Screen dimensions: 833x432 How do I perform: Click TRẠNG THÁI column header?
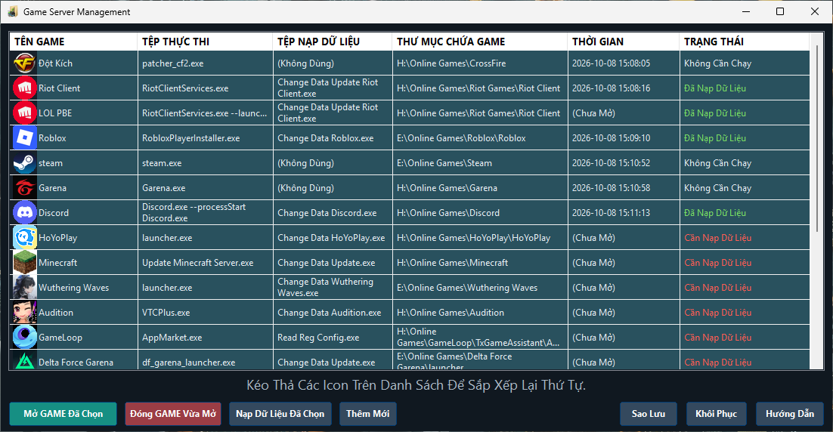coord(745,42)
